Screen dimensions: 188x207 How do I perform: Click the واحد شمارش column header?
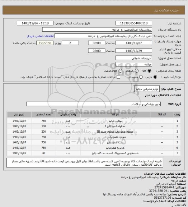pos(68,115)
